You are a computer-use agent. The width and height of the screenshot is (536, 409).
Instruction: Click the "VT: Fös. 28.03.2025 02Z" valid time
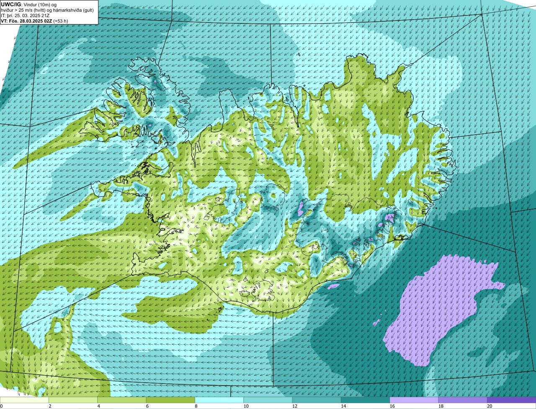[26, 21]
